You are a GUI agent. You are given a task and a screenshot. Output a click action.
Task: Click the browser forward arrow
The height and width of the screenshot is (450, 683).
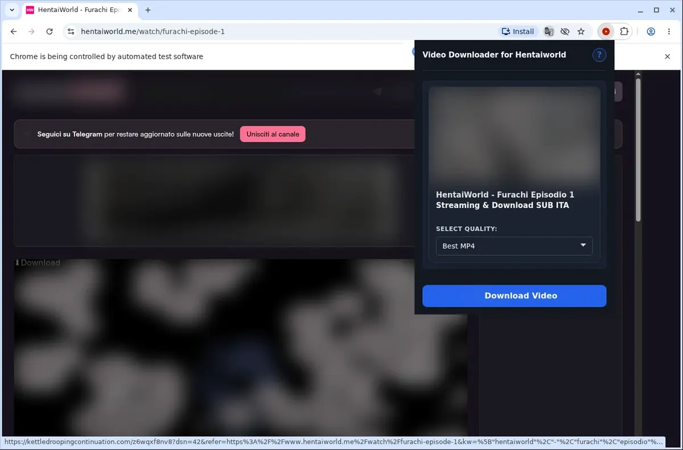coord(31,32)
